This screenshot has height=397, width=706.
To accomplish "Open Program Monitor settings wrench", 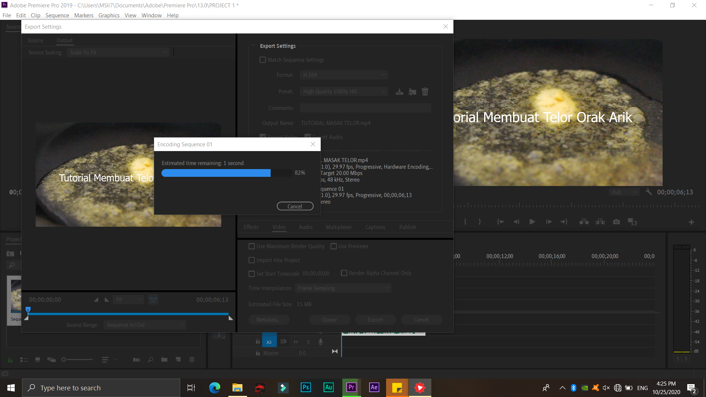I will (649, 192).
